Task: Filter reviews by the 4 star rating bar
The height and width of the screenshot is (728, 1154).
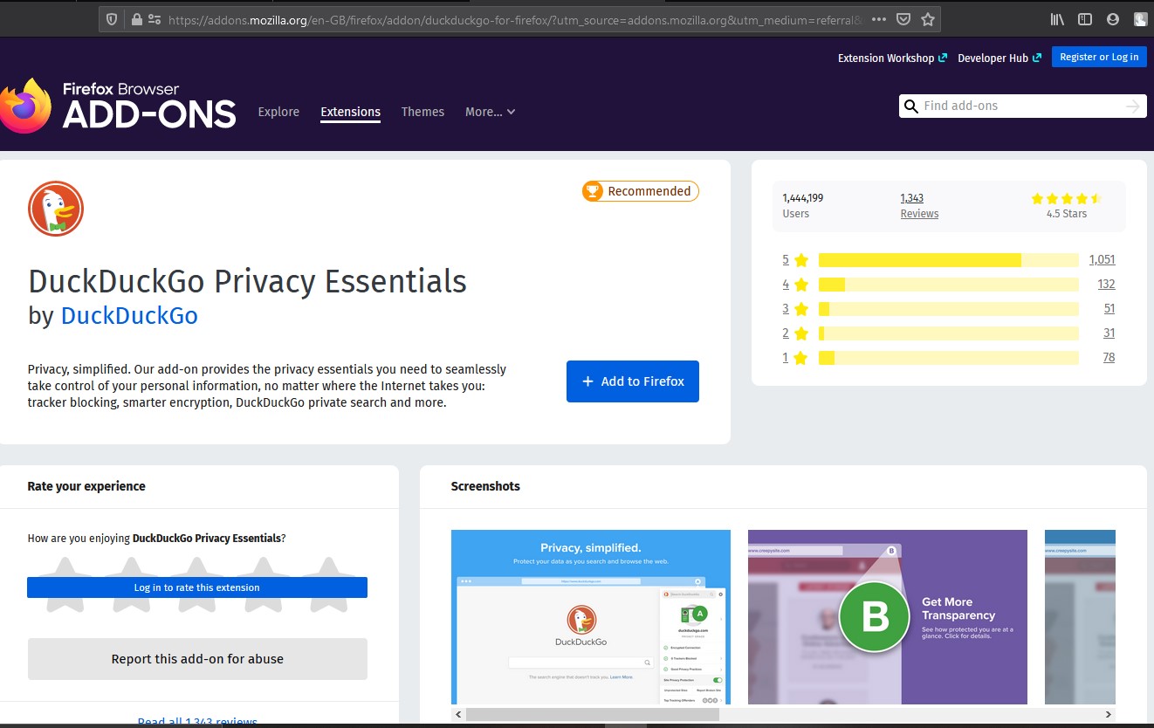Action: (x=949, y=285)
